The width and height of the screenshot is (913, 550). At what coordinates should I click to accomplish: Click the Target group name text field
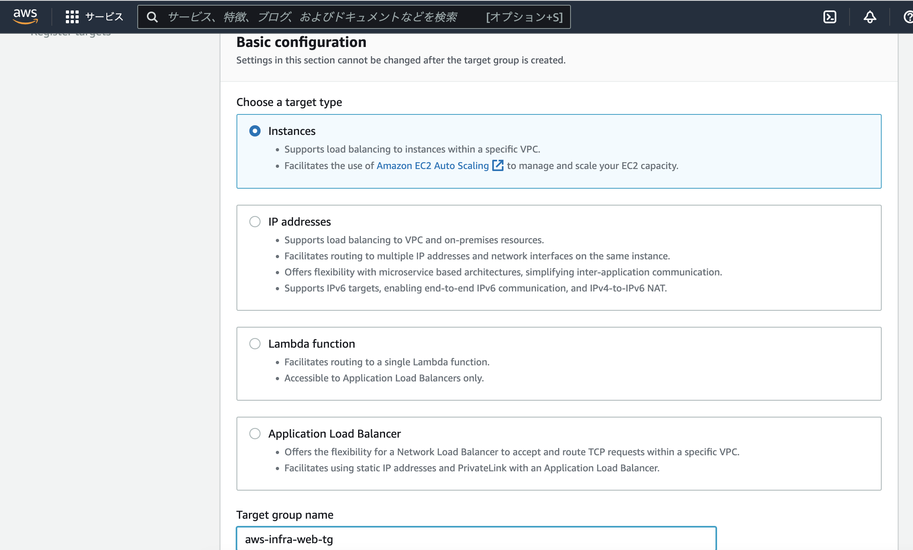click(476, 539)
